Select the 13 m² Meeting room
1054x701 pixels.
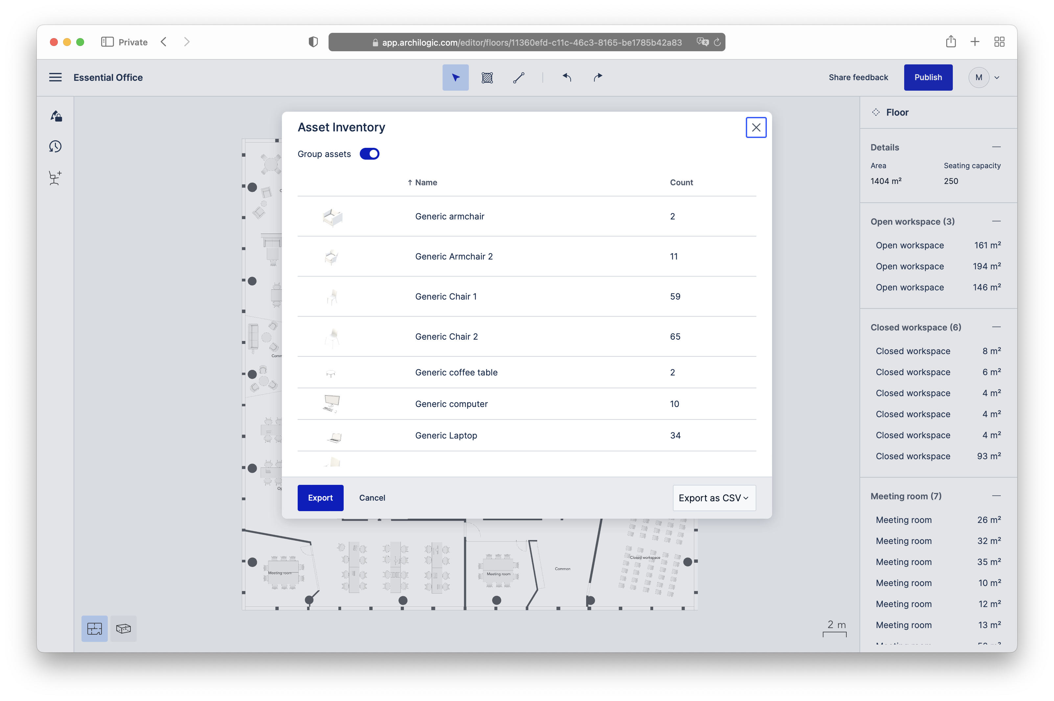coord(938,625)
